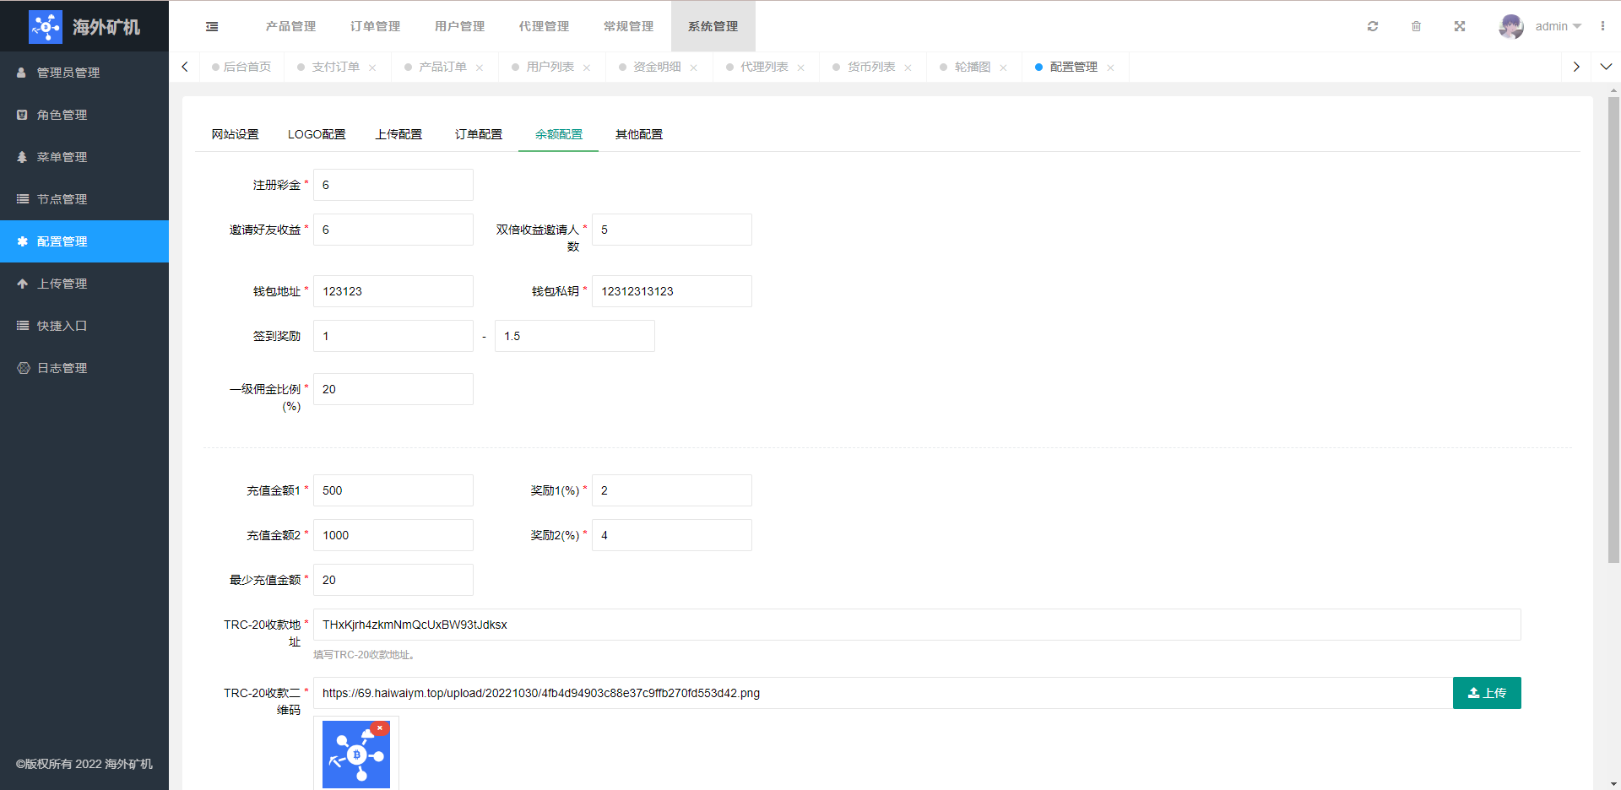Click the trash/clear cache icon
1621x790 pixels.
[x=1417, y=26]
